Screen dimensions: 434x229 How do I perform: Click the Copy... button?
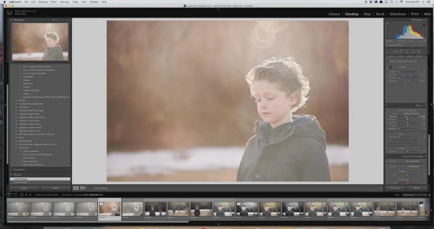tap(24, 188)
